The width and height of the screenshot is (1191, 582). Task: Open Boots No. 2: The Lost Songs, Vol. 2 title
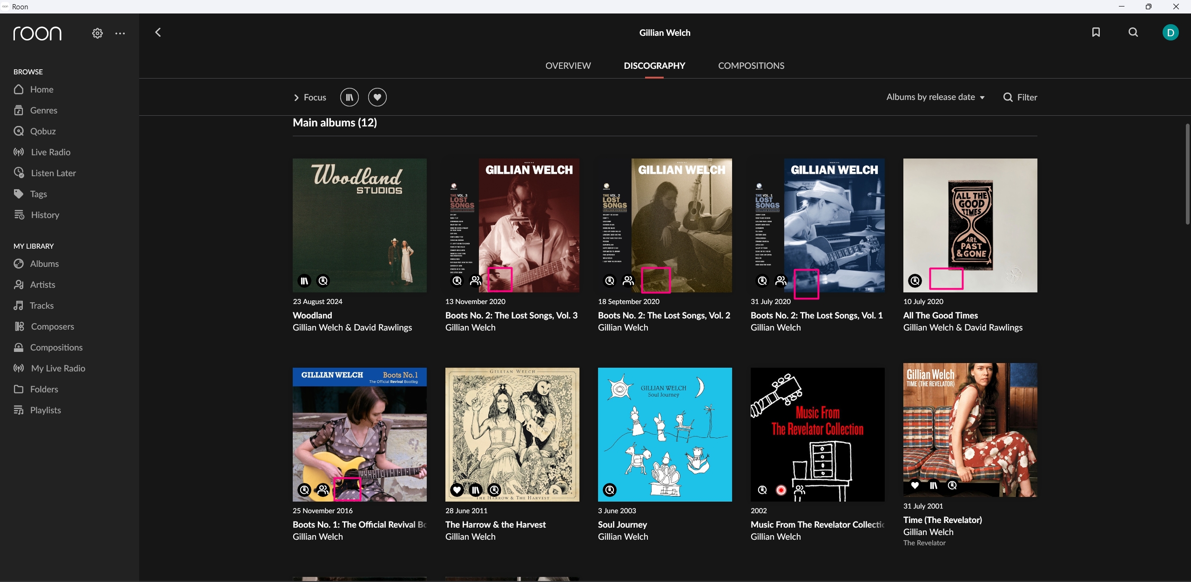coord(664,315)
